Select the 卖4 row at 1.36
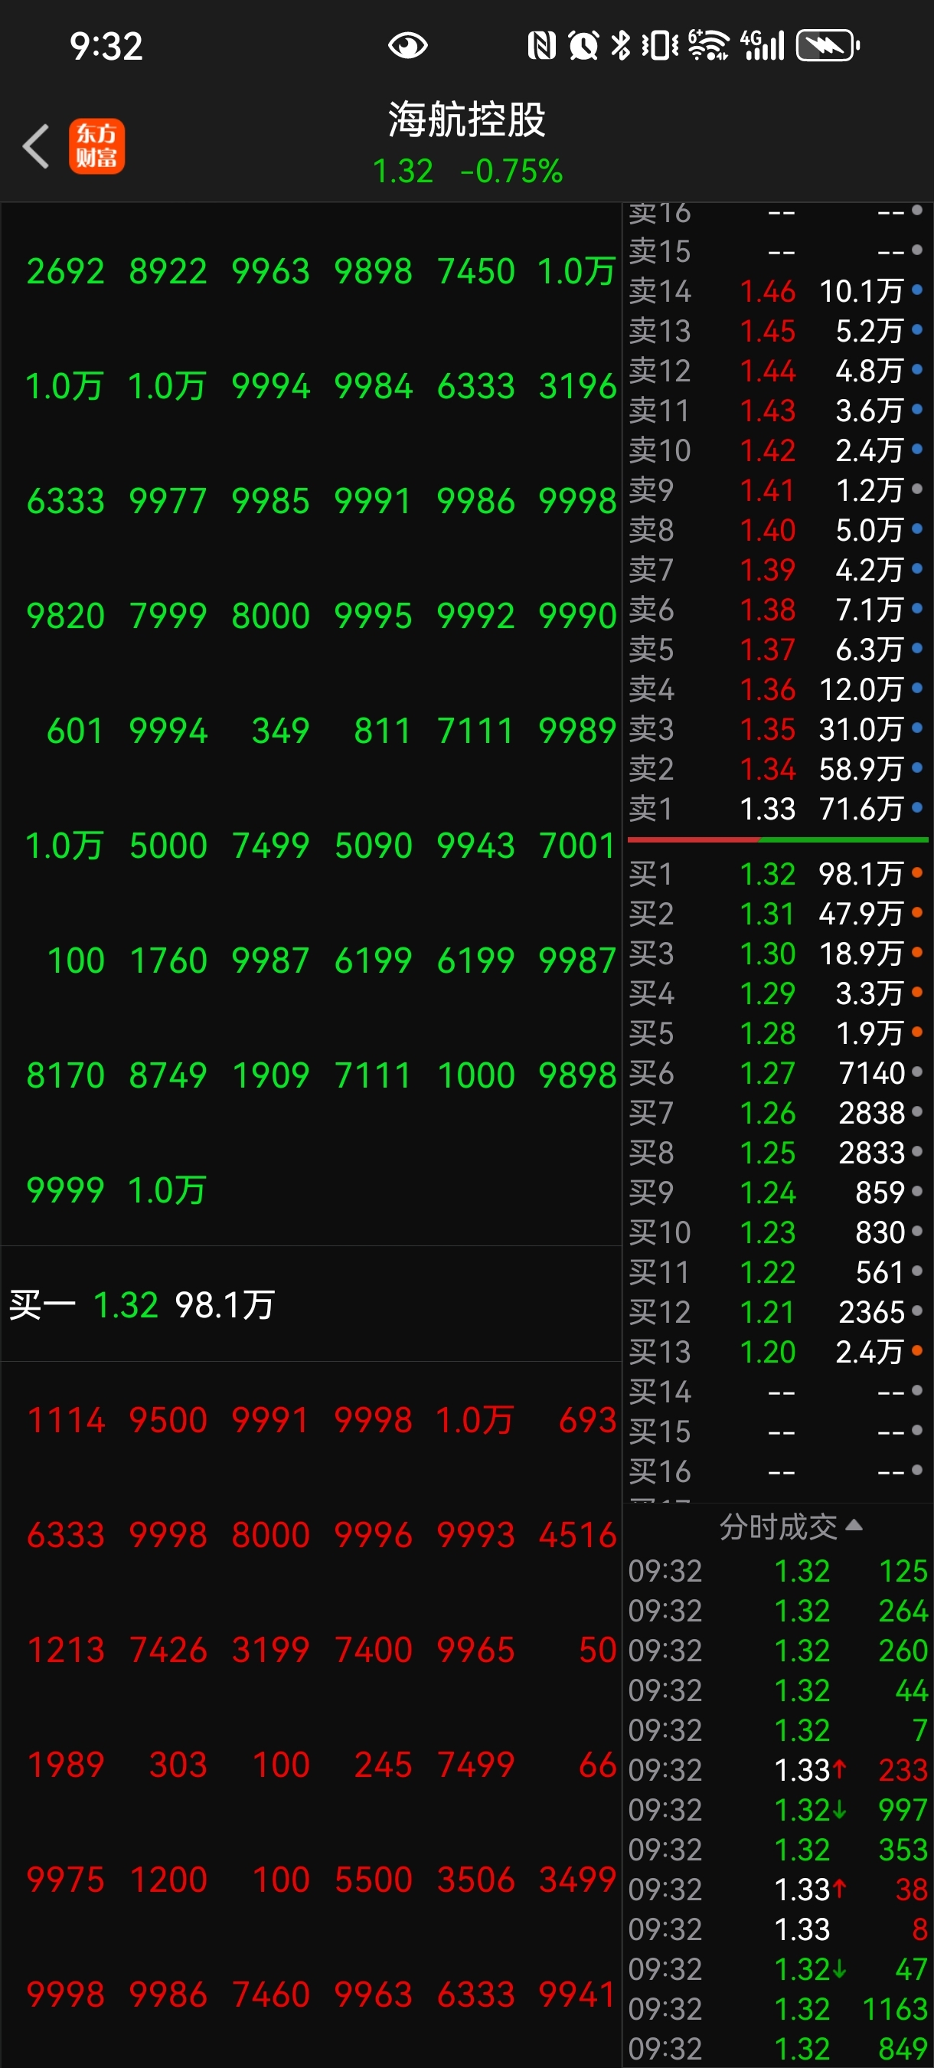934x2068 pixels. [778, 689]
